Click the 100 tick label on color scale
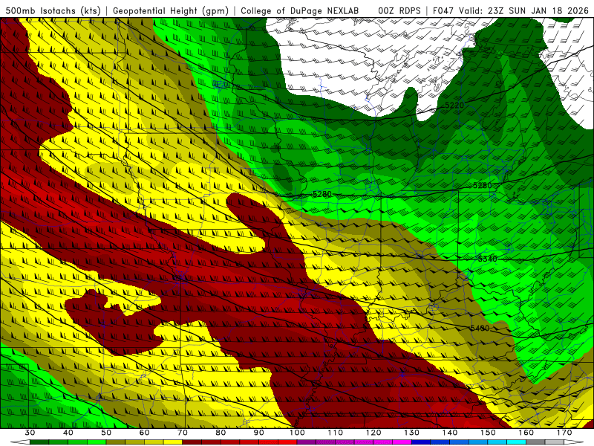 pyautogui.click(x=297, y=433)
